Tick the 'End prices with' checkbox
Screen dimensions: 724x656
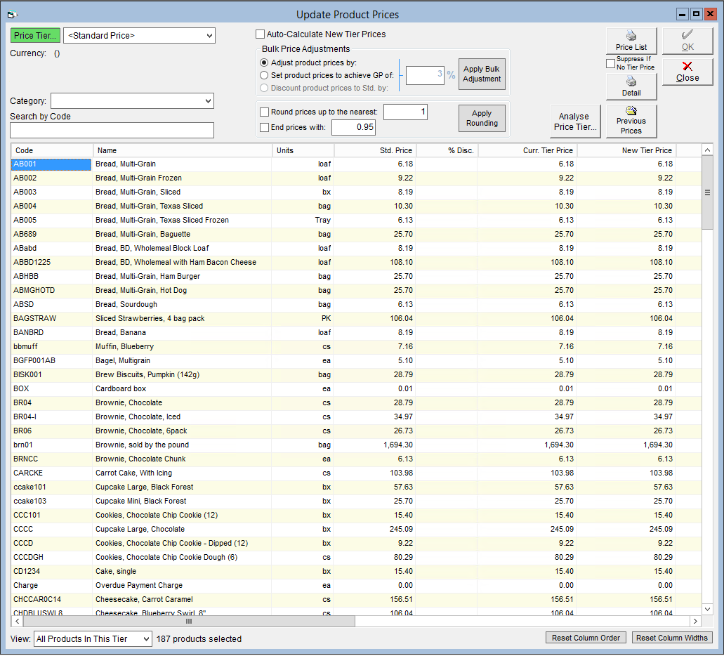point(265,128)
